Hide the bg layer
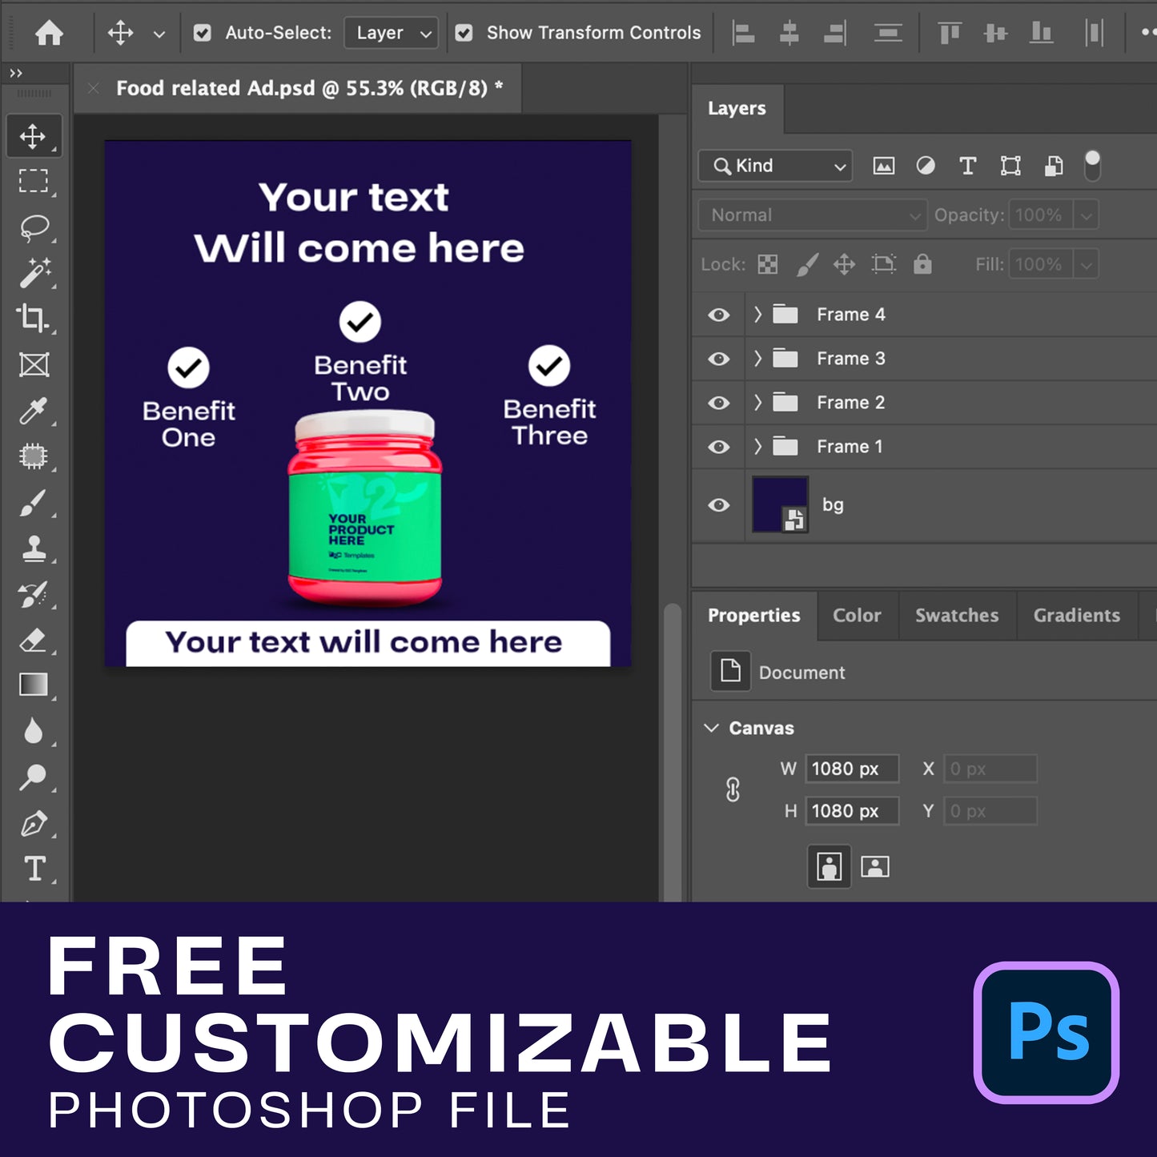Viewport: 1157px width, 1157px height. pyautogui.click(x=718, y=505)
